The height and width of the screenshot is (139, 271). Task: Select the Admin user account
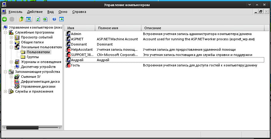(76, 34)
